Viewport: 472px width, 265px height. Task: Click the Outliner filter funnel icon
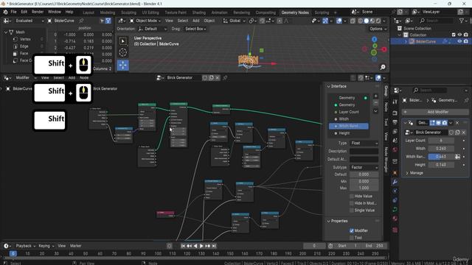(x=461, y=21)
